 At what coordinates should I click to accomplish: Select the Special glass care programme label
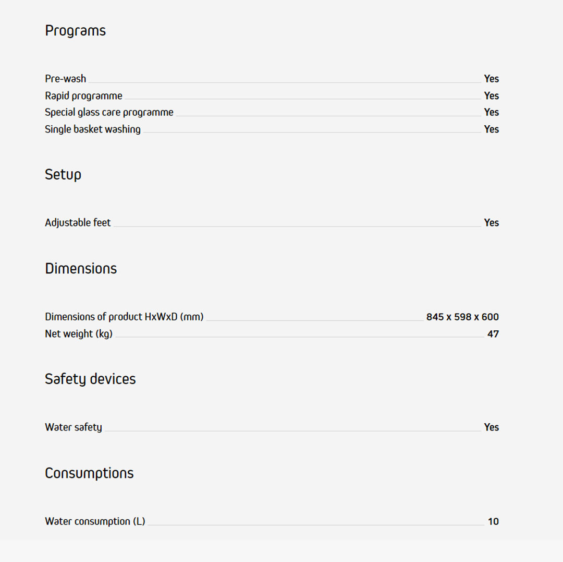(x=109, y=112)
